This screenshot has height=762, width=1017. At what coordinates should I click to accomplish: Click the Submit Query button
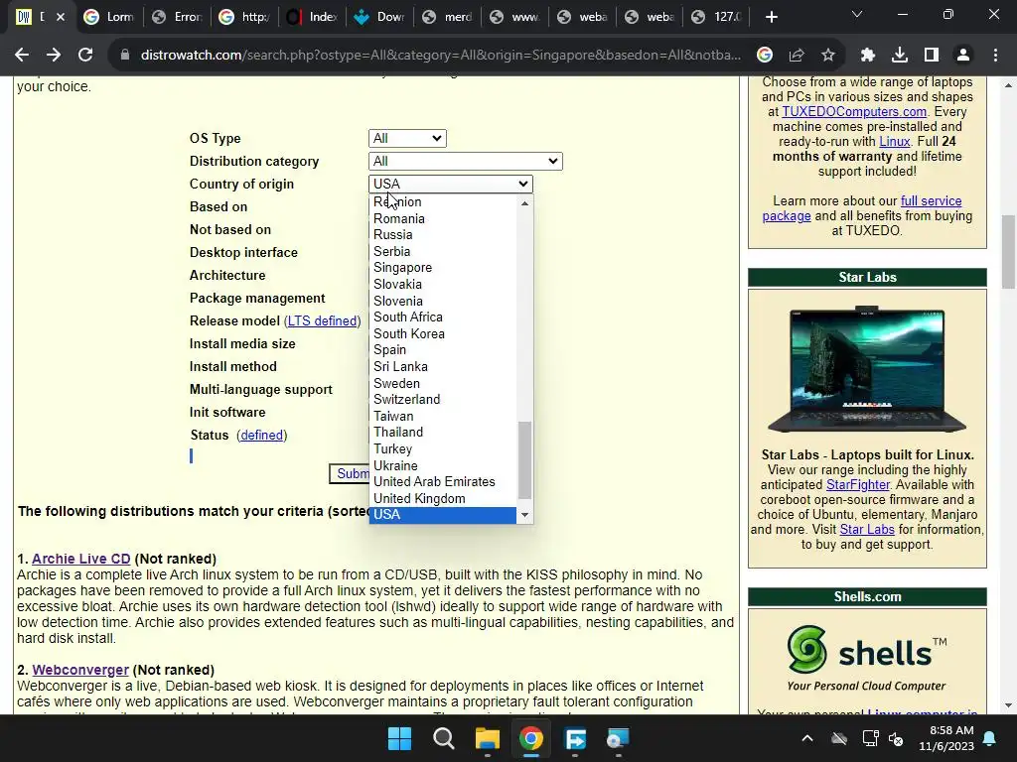[x=350, y=473]
